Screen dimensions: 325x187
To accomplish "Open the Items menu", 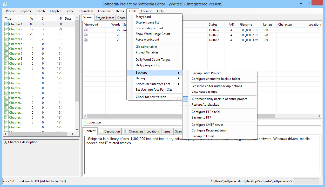I will 120,11.
